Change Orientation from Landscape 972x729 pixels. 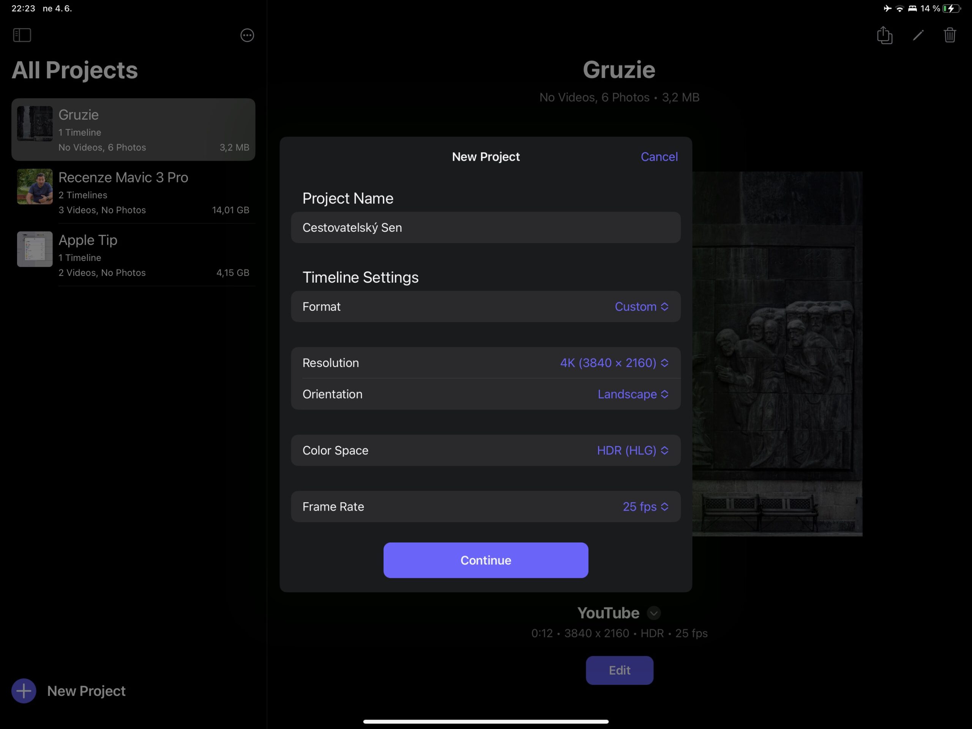[x=633, y=394]
